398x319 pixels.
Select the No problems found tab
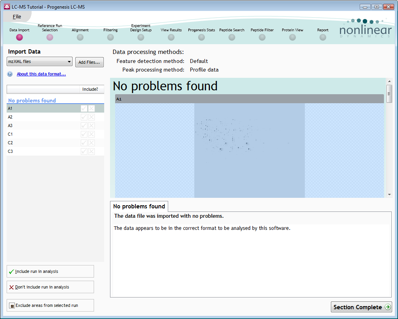coord(139,206)
